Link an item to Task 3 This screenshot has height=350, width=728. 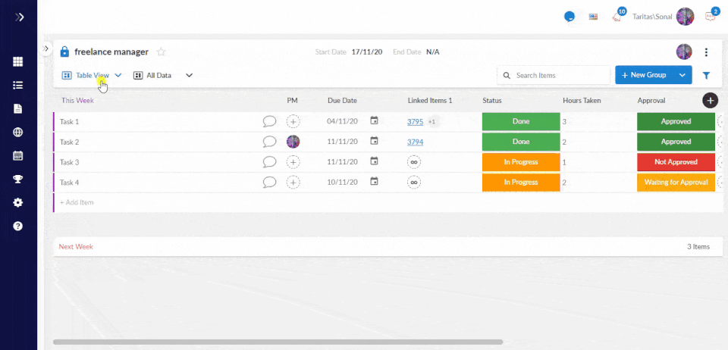coord(414,162)
